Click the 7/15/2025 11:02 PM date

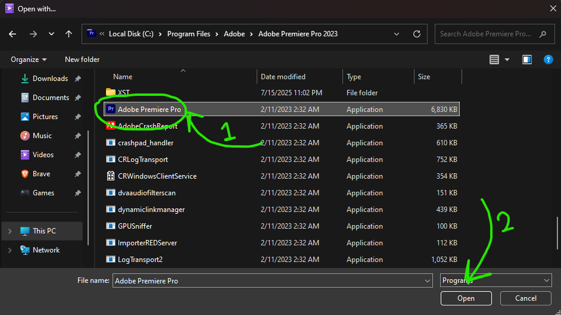(x=291, y=93)
